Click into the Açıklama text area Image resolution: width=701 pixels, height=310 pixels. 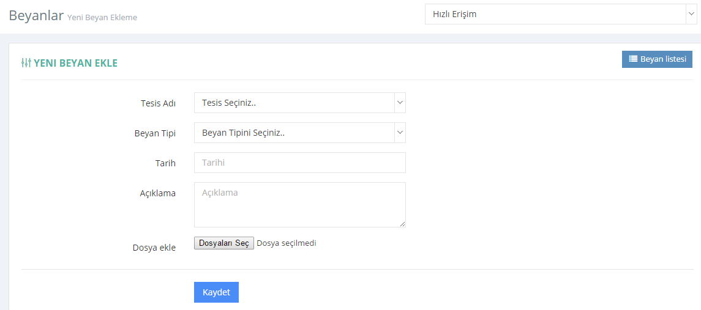pyautogui.click(x=299, y=205)
